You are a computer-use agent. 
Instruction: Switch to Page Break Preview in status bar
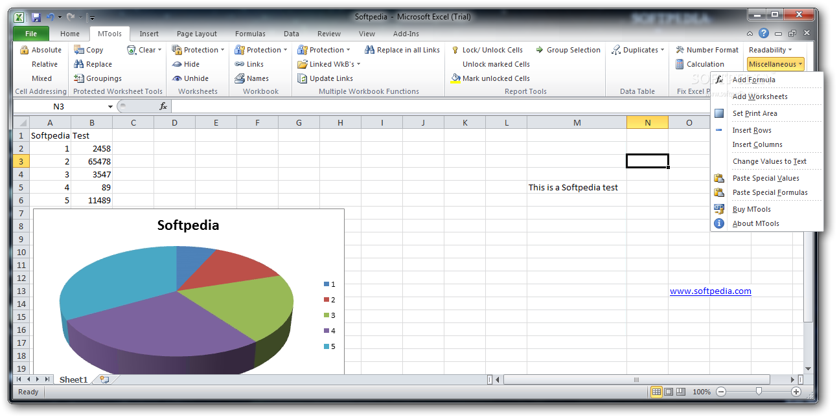coord(682,392)
